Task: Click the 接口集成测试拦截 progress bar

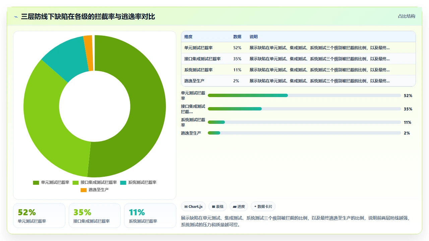Action: [x=304, y=109]
